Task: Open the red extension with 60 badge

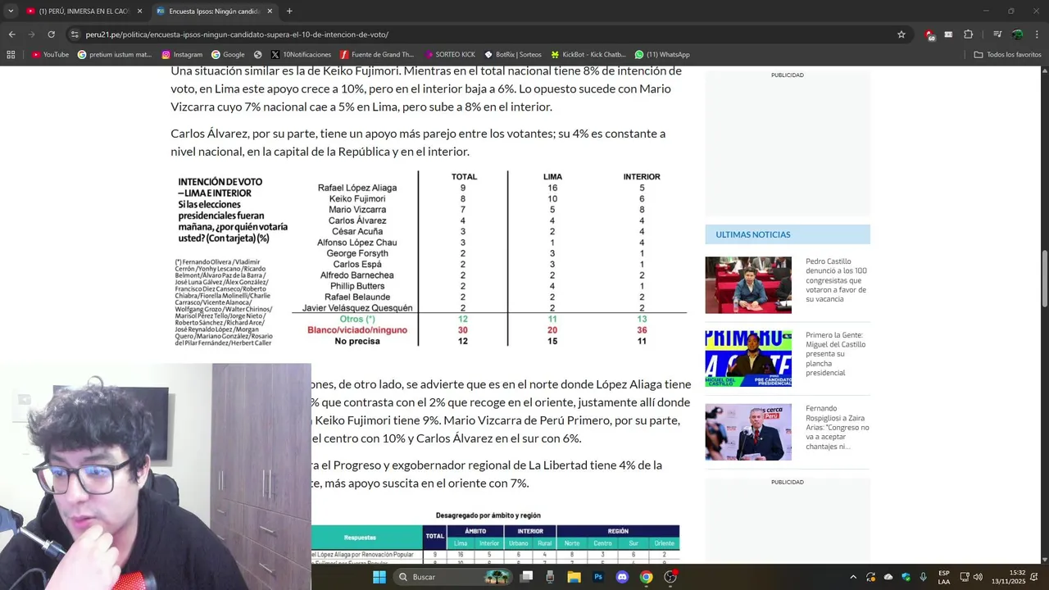Action: coord(929,34)
